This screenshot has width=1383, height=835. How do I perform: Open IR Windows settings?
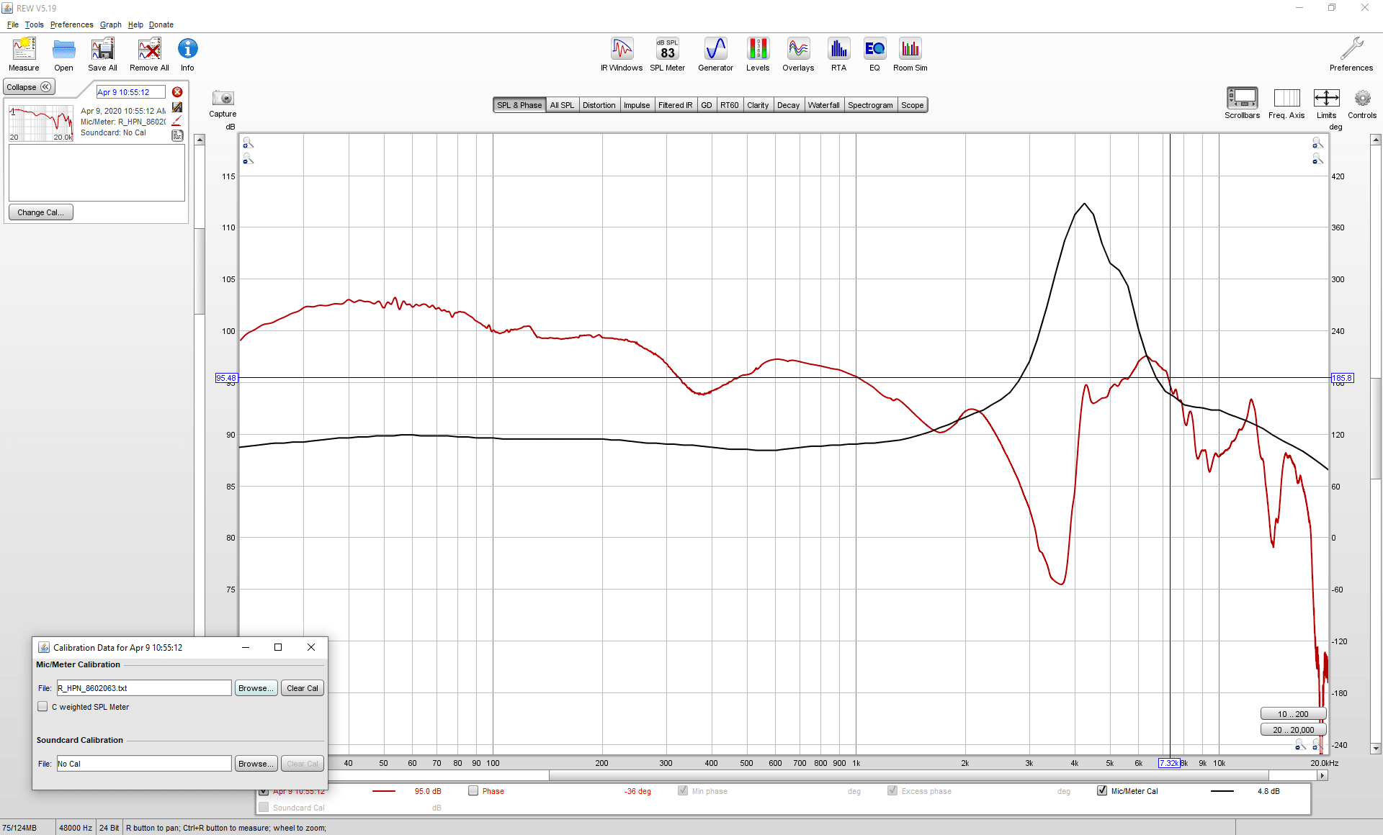[622, 55]
